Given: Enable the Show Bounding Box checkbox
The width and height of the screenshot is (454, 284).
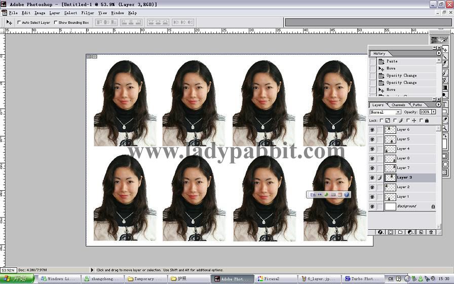Looking at the screenshot, I should 56,22.
